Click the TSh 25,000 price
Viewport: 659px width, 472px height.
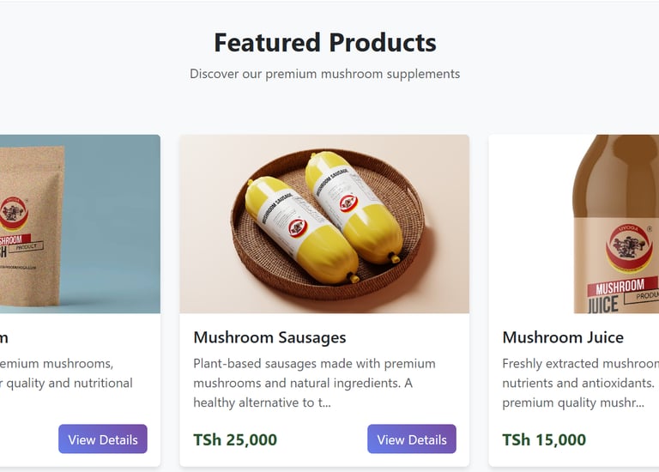click(x=235, y=440)
